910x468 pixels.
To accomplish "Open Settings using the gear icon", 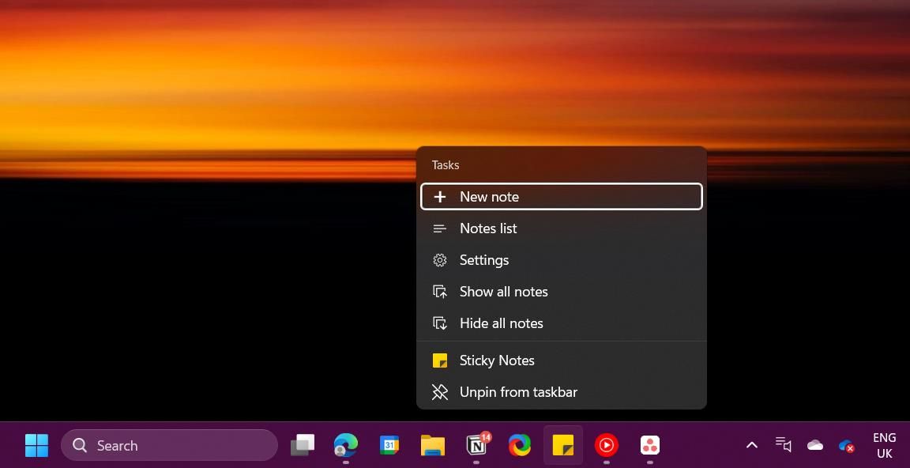I will pos(440,259).
